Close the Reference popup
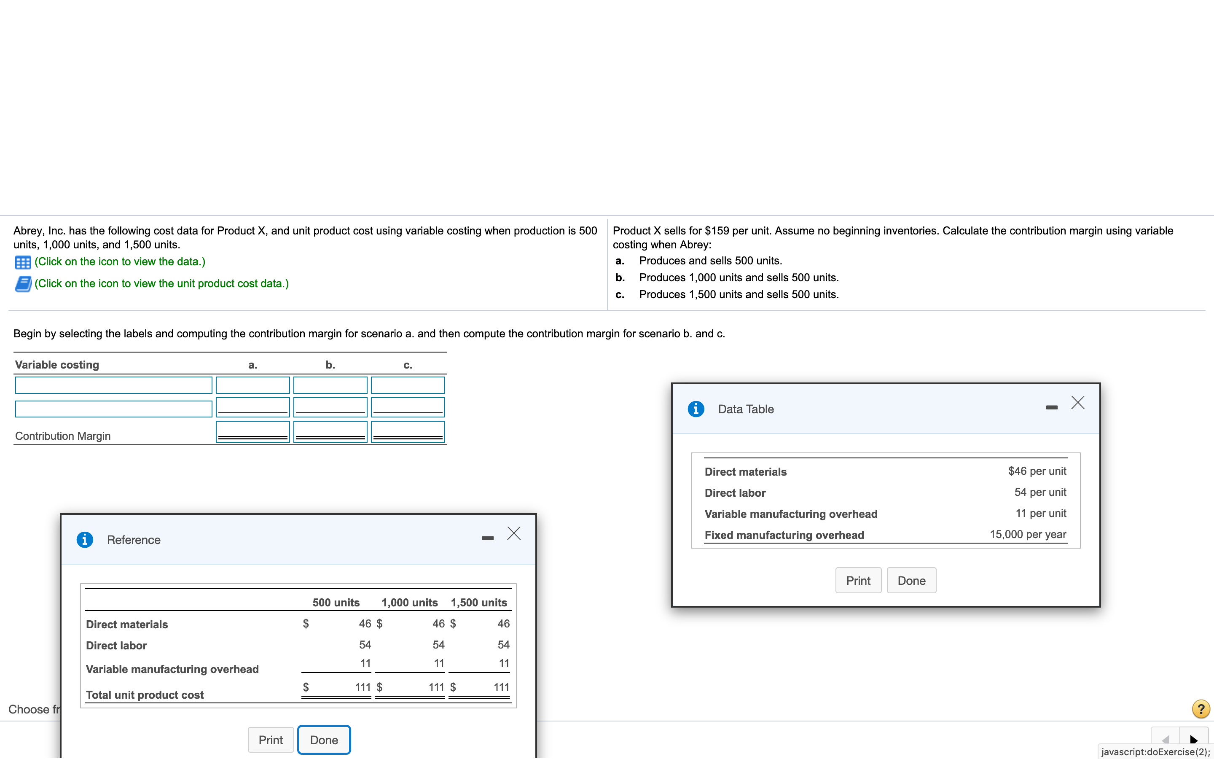The width and height of the screenshot is (1214, 759). click(514, 533)
